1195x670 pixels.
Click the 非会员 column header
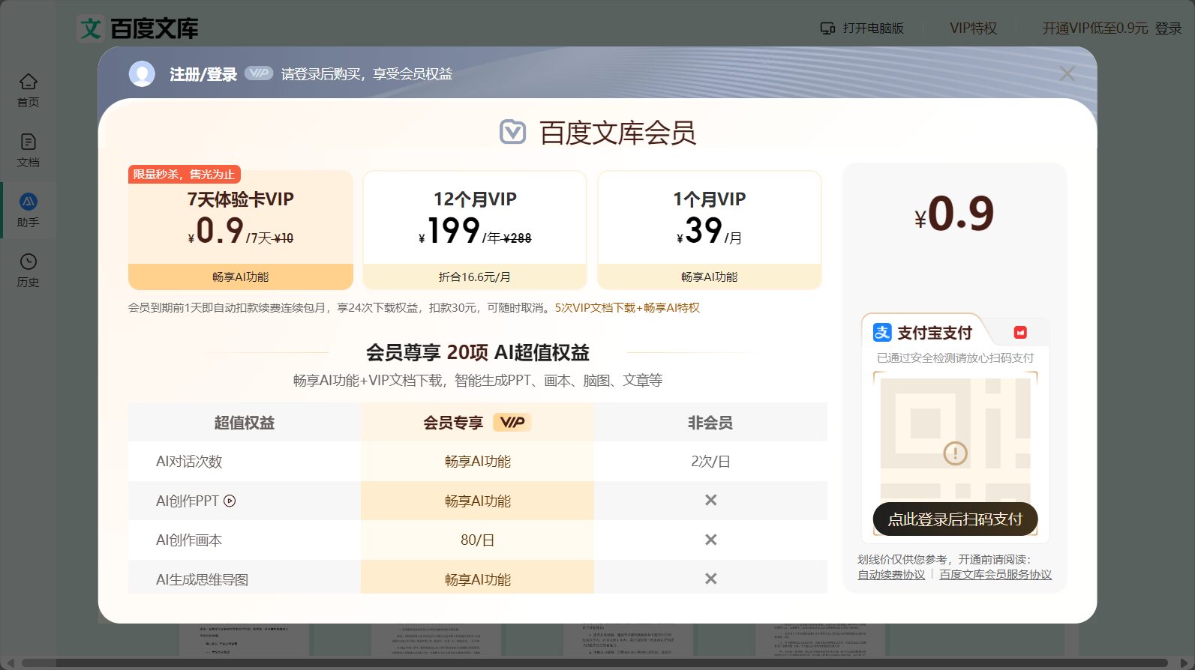tap(710, 422)
